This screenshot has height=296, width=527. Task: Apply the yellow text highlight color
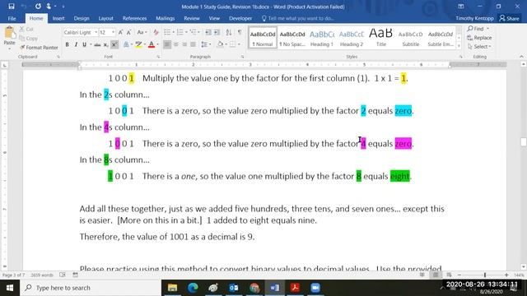coord(138,44)
